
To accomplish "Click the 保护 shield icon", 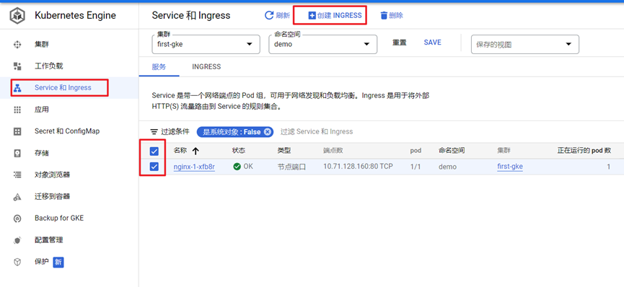I will click(17, 262).
